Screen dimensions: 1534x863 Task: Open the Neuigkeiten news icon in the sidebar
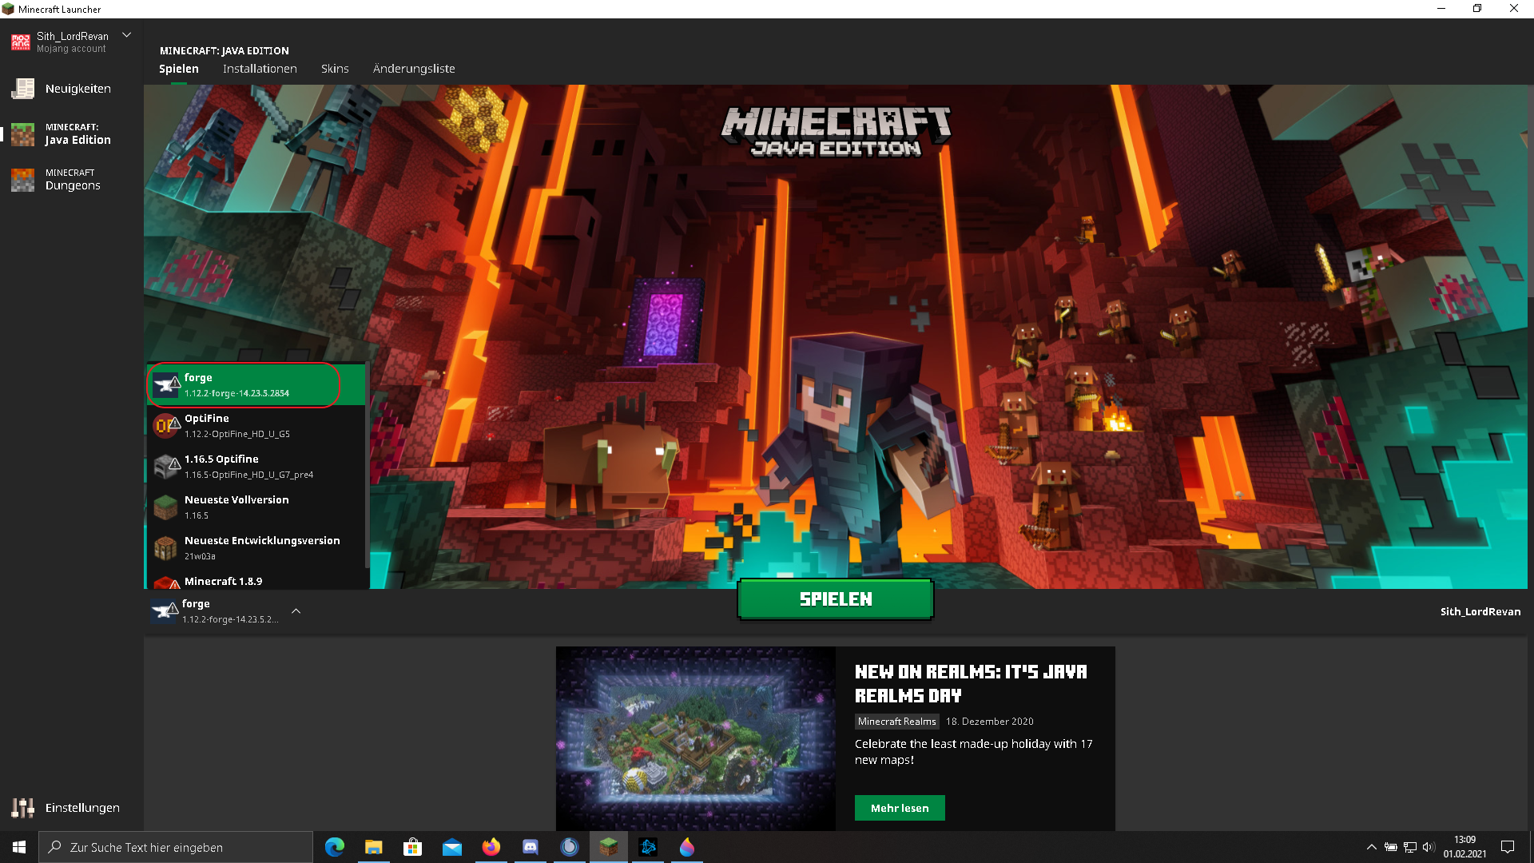click(22, 89)
